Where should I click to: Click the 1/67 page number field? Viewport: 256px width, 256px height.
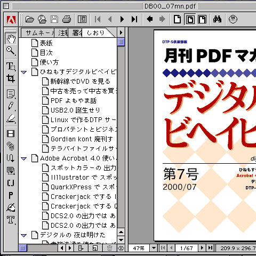(x=186, y=248)
